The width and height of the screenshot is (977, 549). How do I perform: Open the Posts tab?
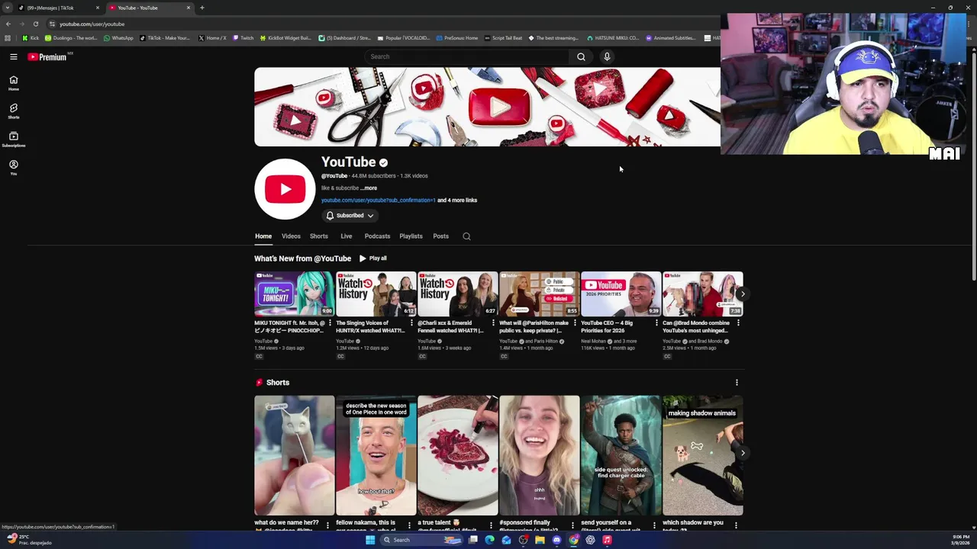440,236
